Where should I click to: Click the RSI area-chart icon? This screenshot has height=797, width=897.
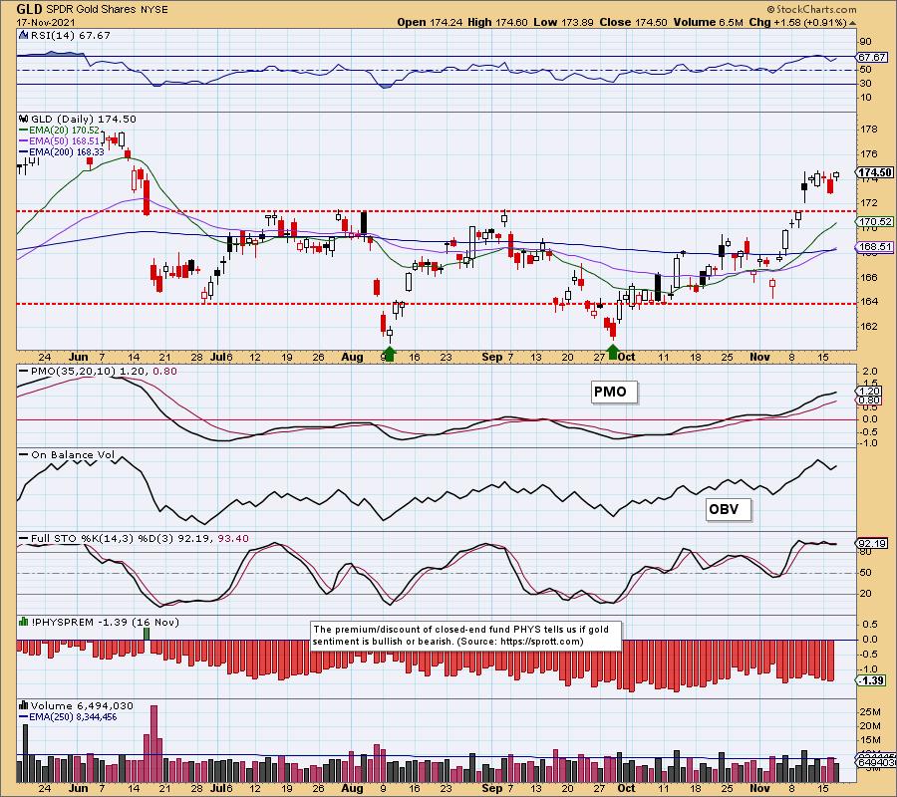click(24, 36)
